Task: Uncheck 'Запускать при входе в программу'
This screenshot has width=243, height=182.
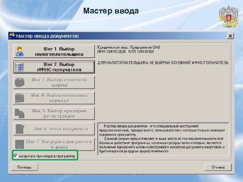Action: [x=16, y=156]
